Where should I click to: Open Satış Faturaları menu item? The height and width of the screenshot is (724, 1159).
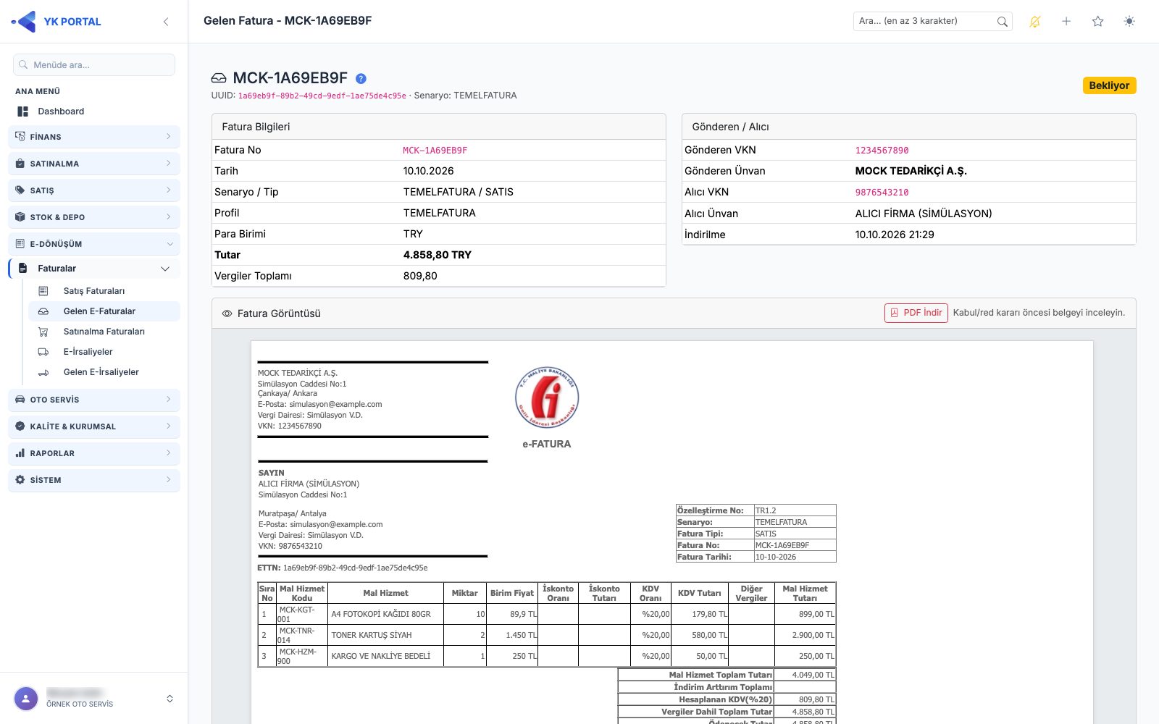(104, 291)
